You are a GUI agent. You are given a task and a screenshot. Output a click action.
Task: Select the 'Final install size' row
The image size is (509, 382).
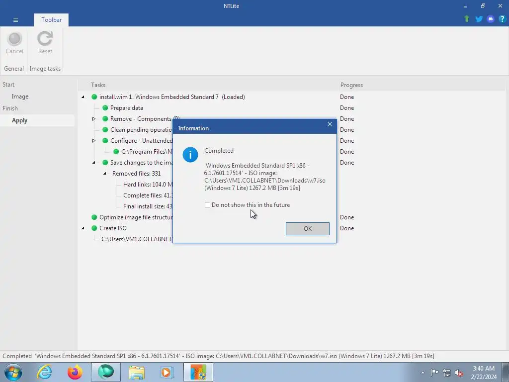(x=148, y=206)
